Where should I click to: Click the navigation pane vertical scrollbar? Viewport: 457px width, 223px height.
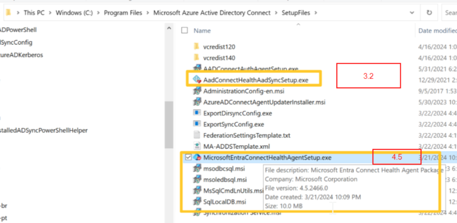[168, 124]
